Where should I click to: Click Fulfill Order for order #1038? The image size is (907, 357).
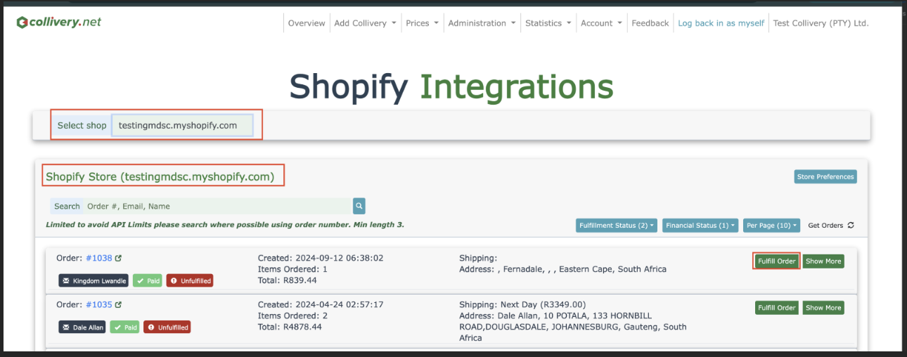click(x=776, y=261)
